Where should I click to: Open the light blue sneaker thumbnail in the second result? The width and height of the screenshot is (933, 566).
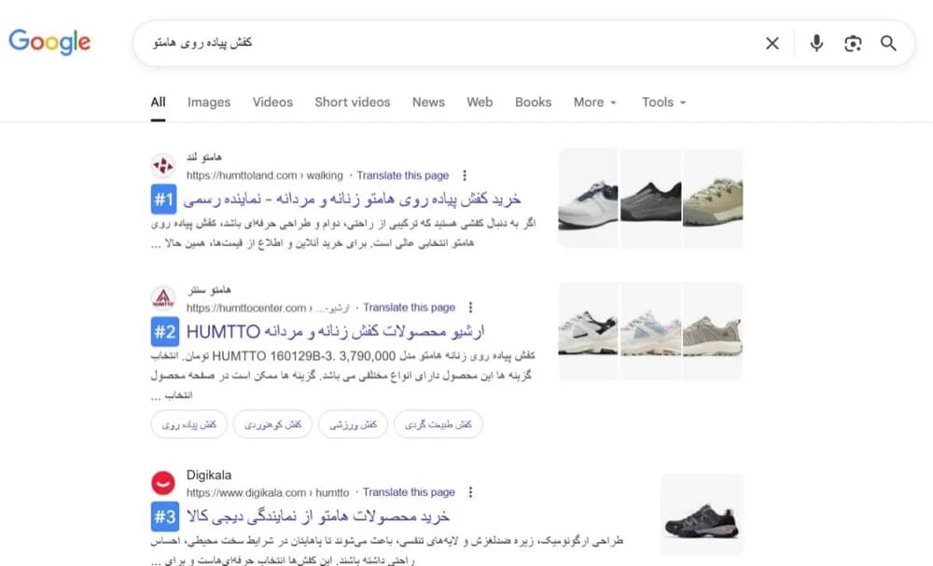pos(651,331)
